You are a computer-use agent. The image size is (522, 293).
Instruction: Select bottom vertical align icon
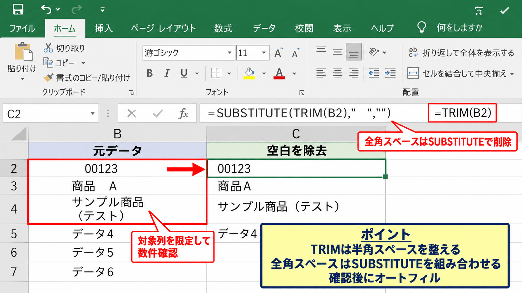pyautogui.click(x=354, y=52)
